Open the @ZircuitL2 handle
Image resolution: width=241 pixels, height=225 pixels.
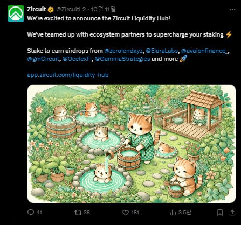click(x=71, y=9)
